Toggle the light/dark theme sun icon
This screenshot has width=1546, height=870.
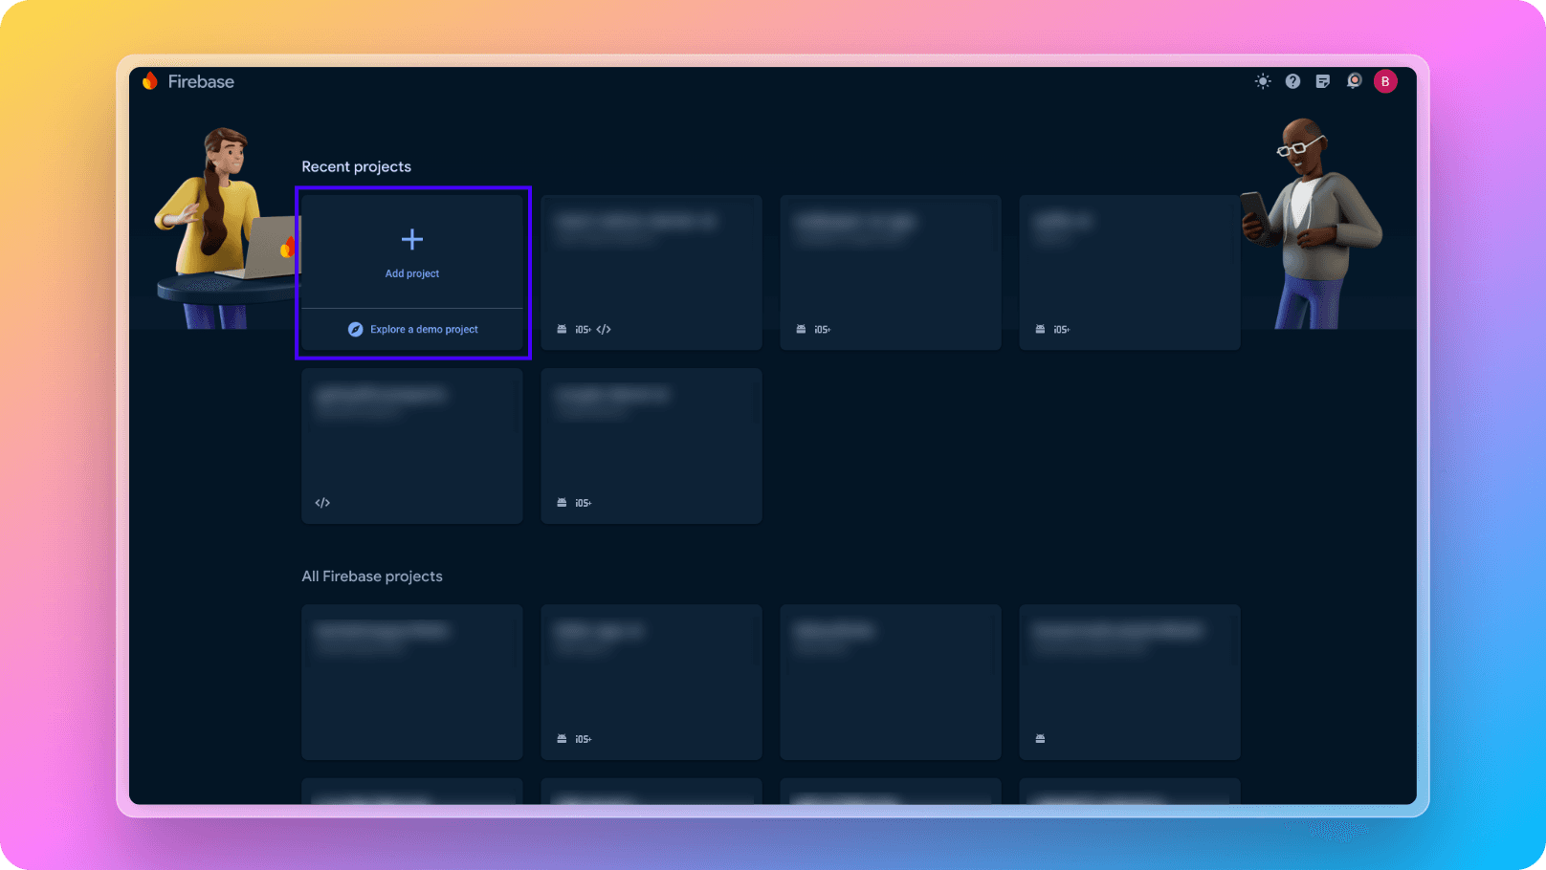click(1263, 81)
